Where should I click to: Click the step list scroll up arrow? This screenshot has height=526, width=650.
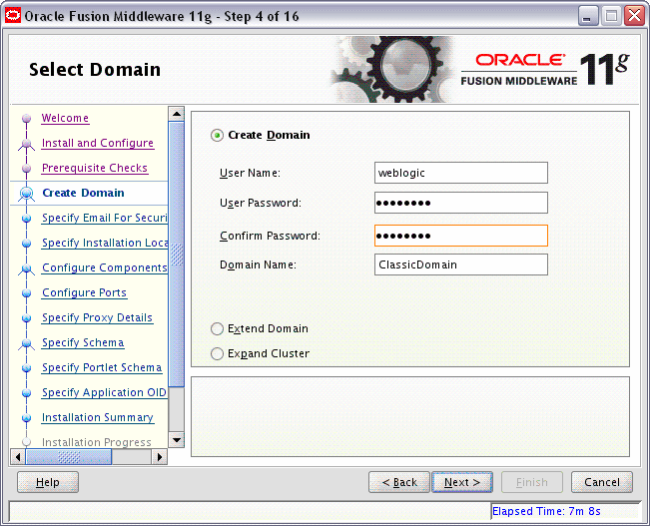177,114
